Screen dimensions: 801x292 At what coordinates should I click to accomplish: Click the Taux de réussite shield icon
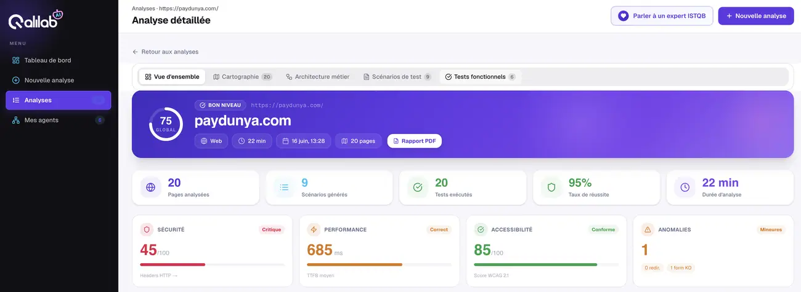click(x=551, y=187)
